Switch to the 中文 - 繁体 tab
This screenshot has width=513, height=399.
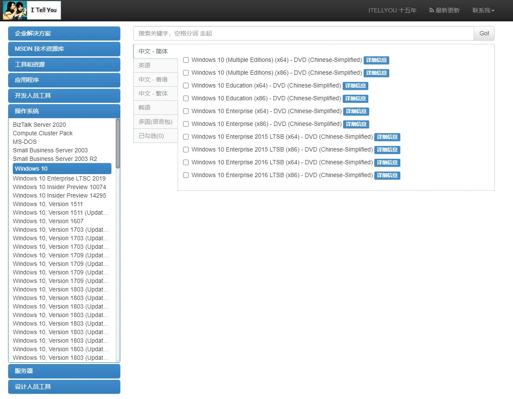(x=155, y=93)
